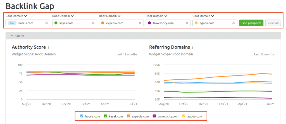286x124 pixels.
Task: Click orange dot beside expedia.com field
Action: [103, 23]
